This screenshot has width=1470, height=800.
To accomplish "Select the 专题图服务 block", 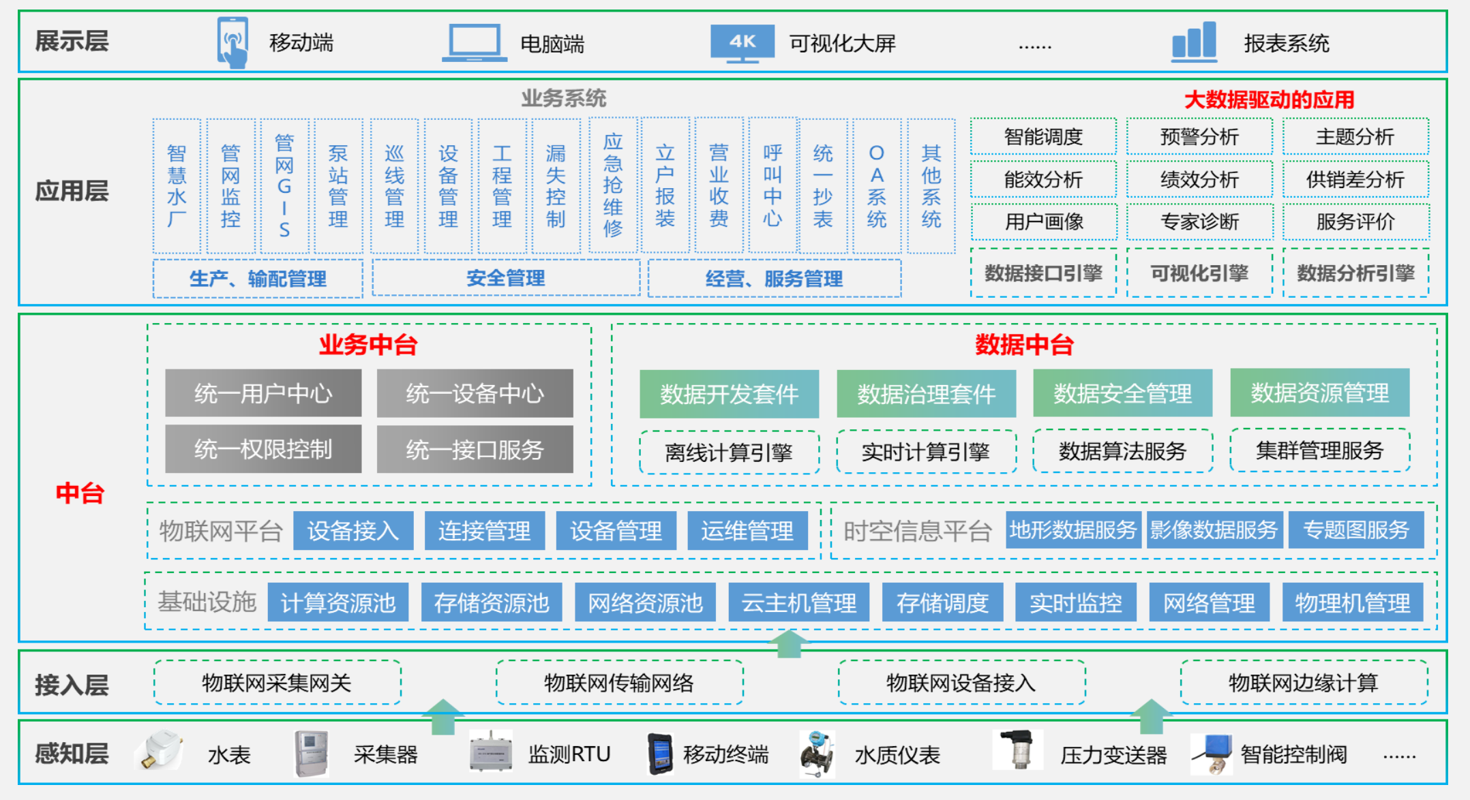I will pos(1356,529).
